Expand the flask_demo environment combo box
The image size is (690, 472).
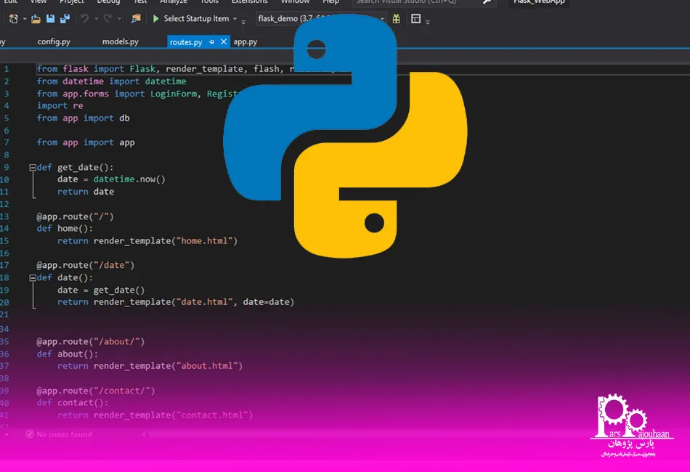[x=321, y=18]
